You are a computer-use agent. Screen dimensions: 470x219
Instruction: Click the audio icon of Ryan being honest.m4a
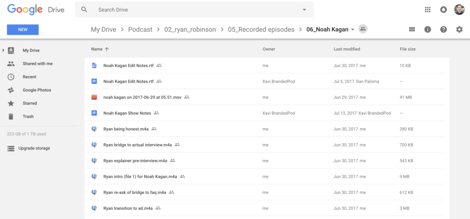click(94, 129)
